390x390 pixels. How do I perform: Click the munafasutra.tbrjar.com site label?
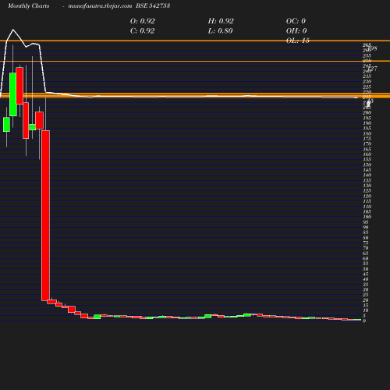[x=100, y=5]
